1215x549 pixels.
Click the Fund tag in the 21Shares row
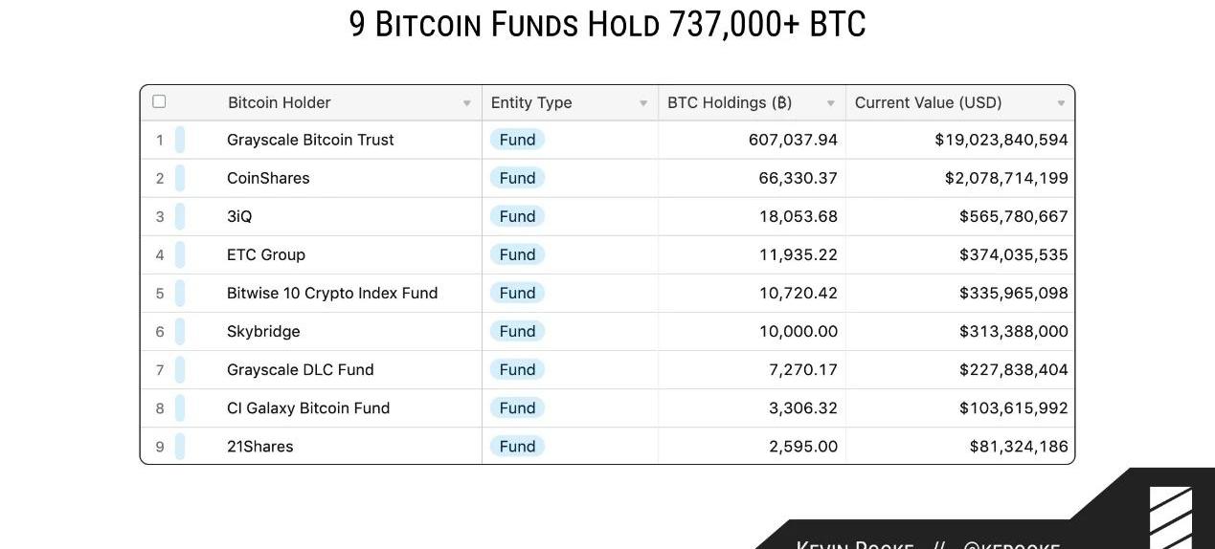tap(517, 446)
